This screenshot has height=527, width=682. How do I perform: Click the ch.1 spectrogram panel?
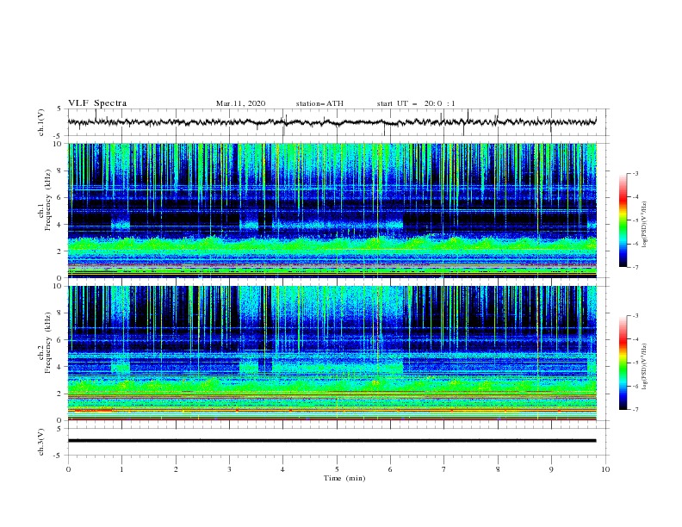[x=332, y=210]
